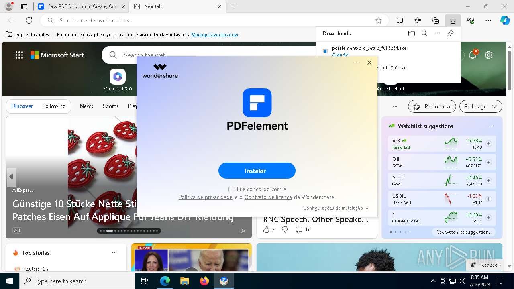The height and width of the screenshot is (289, 514).
Task: Search downloads with magnifier icon
Action: [424, 33]
